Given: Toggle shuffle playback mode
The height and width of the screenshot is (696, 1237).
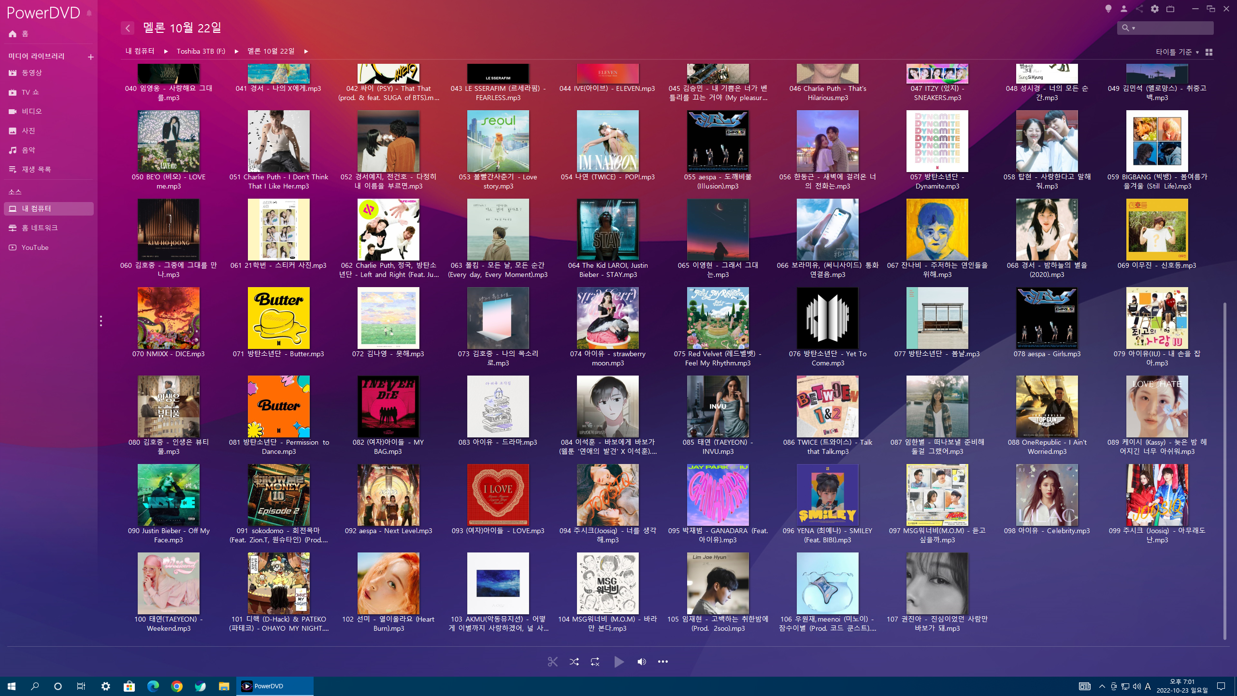Looking at the screenshot, I should pos(574,662).
